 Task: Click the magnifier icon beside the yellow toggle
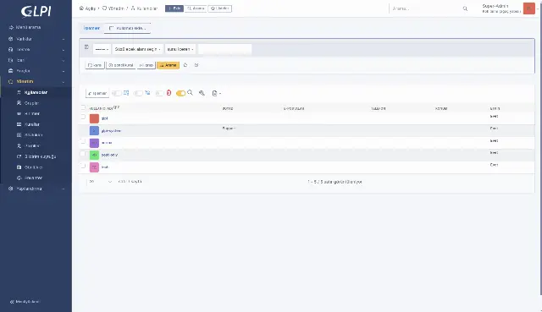[190, 93]
